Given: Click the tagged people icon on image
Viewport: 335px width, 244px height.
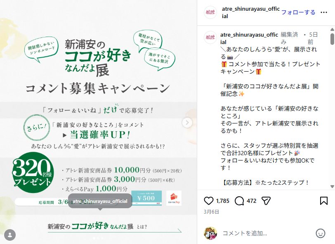Looking at the screenshot, I should pos(10,235).
